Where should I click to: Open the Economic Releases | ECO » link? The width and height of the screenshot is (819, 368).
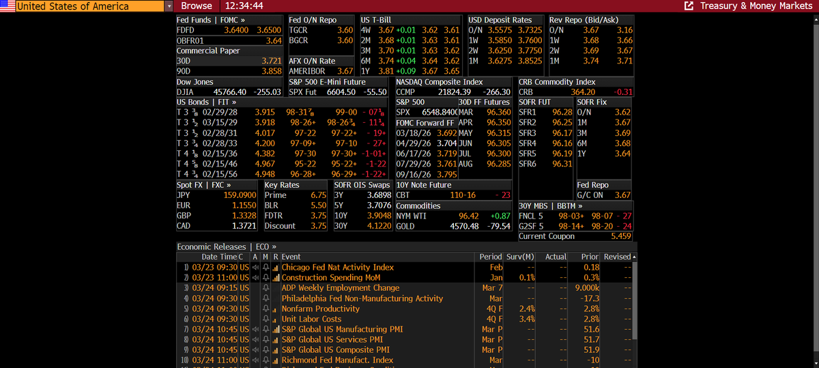(227, 246)
